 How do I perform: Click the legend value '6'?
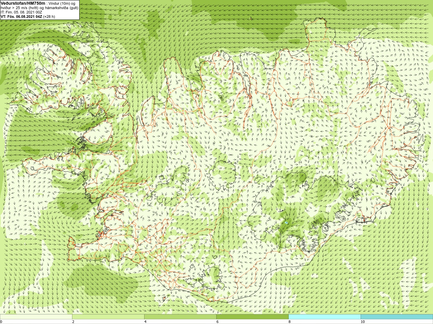217,322
